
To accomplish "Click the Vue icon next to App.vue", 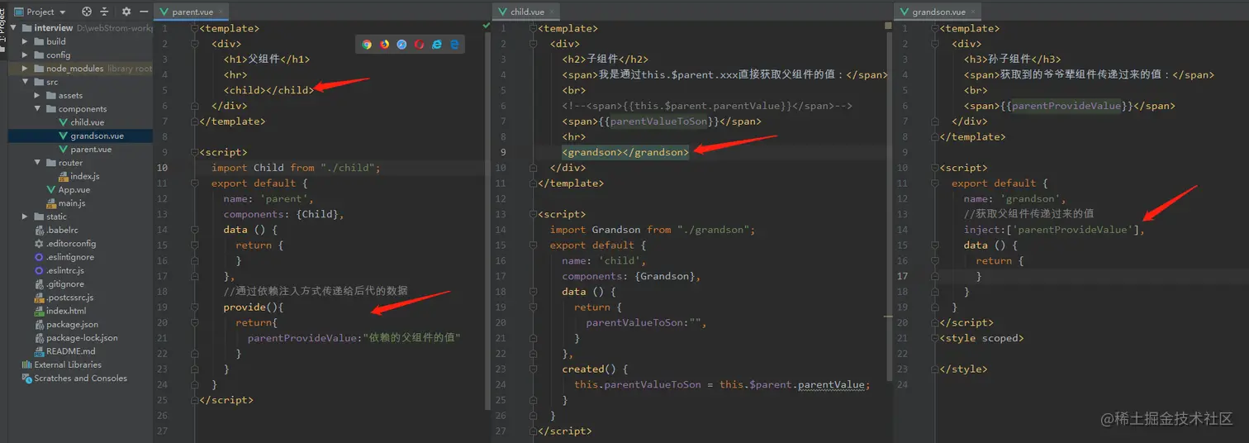I will pos(51,190).
